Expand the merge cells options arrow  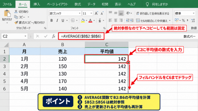170,21
